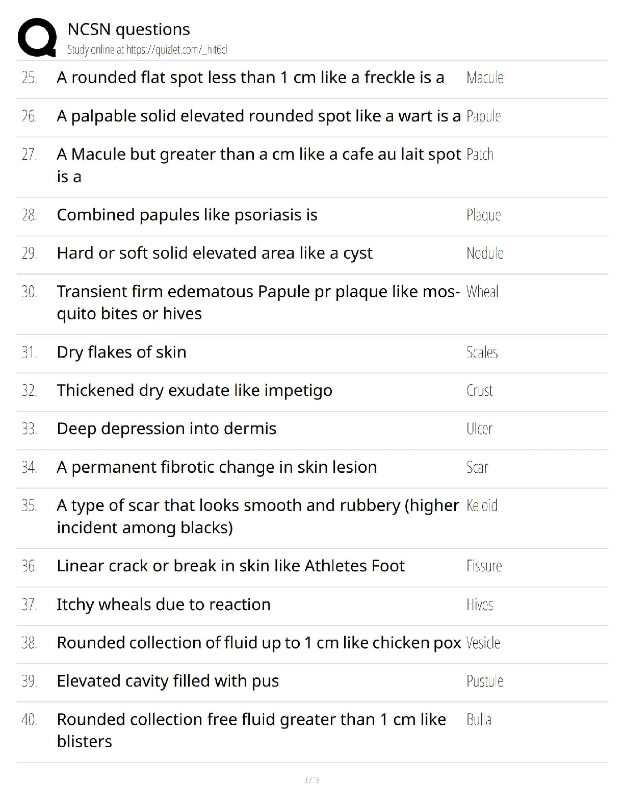The width and height of the screenshot is (624, 808).
Task: Click the Quizlet Q logo icon
Action: (37, 37)
